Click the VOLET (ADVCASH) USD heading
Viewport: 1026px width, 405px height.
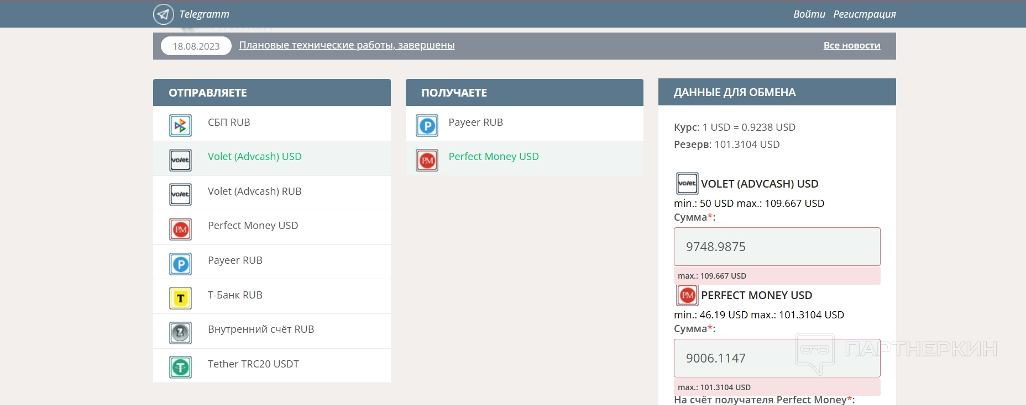pyautogui.click(x=760, y=184)
